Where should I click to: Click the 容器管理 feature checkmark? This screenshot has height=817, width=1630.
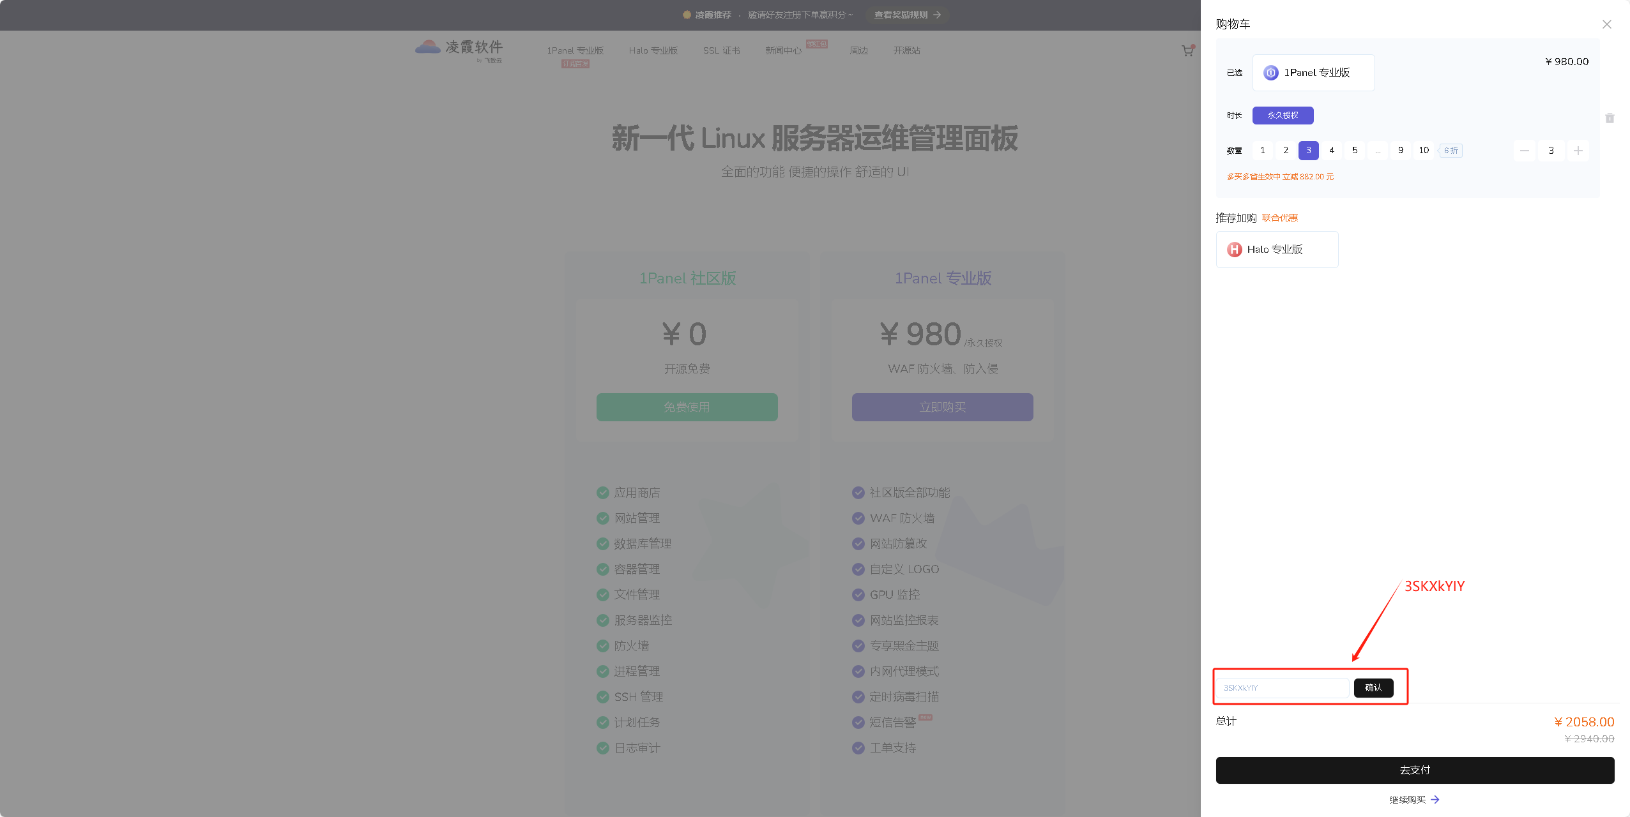(602, 569)
